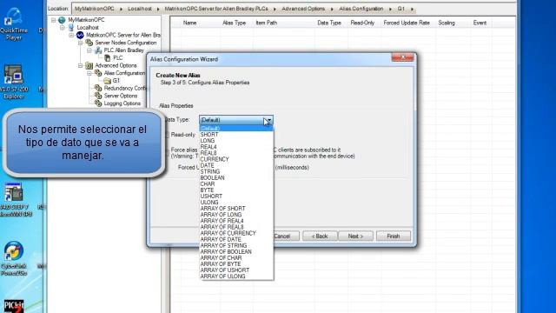The height and width of the screenshot is (313, 556).
Task: Click the Finish button
Action: [x=394, y=236]
